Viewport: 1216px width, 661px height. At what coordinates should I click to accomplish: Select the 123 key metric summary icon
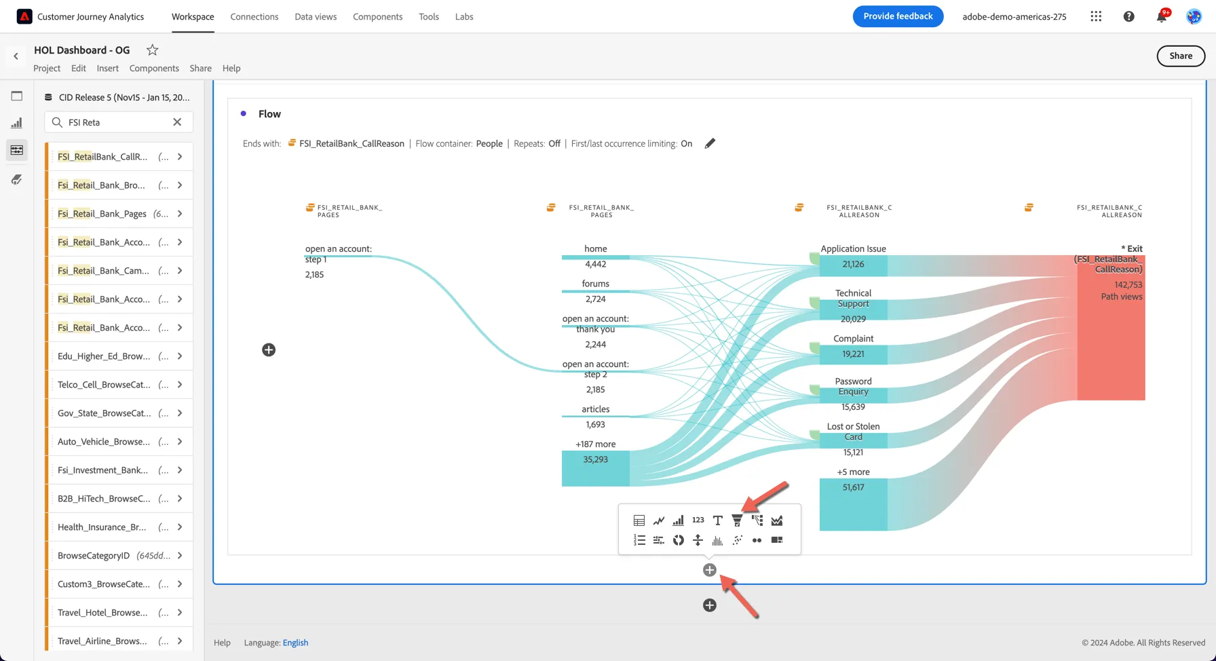point(698,520)
